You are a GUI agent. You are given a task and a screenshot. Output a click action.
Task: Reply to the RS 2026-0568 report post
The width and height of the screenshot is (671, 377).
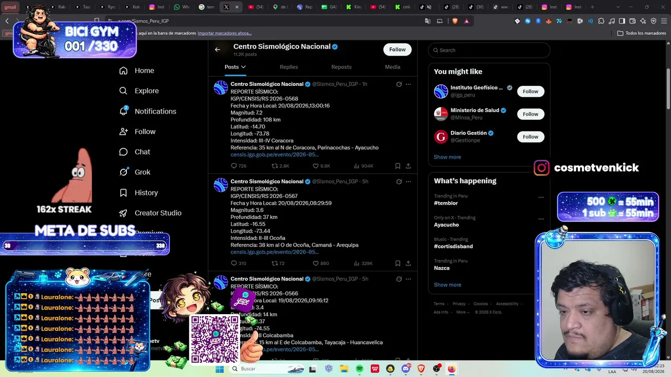tap(239, 166)
